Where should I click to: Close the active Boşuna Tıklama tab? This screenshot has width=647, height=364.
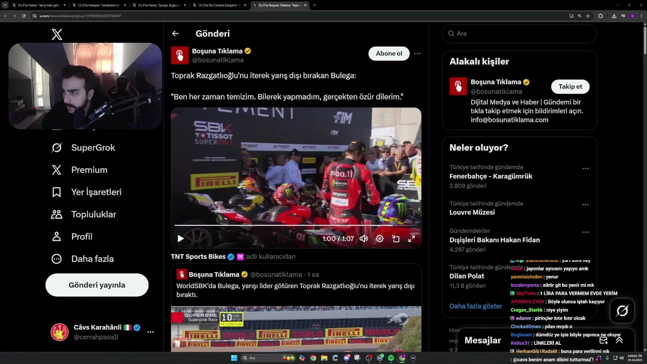pyautogui.click(x=305, y=5)
